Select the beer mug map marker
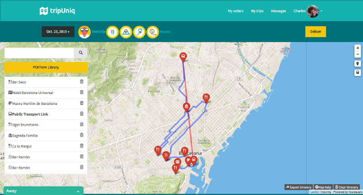363x195 pixels. click(166, 156)
